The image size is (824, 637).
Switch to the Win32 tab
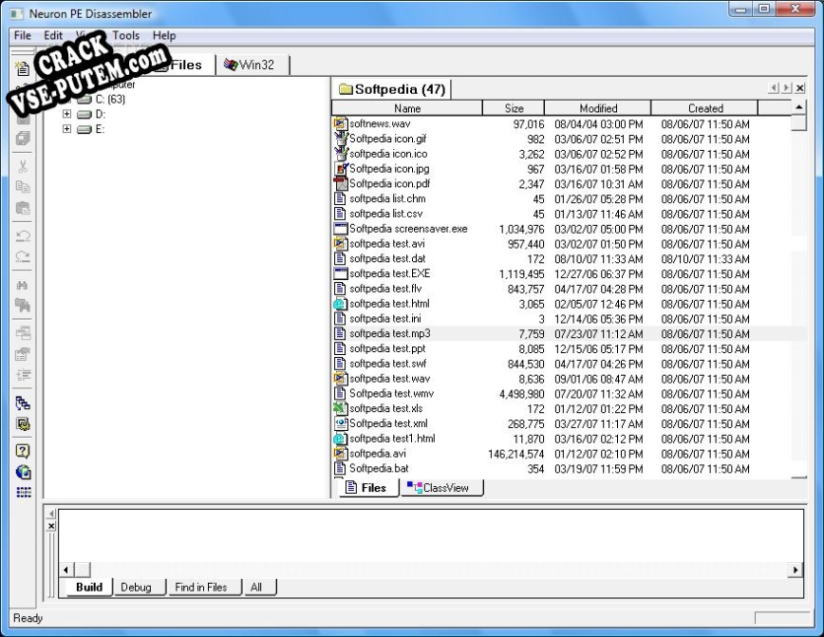(x=252, y=65)
